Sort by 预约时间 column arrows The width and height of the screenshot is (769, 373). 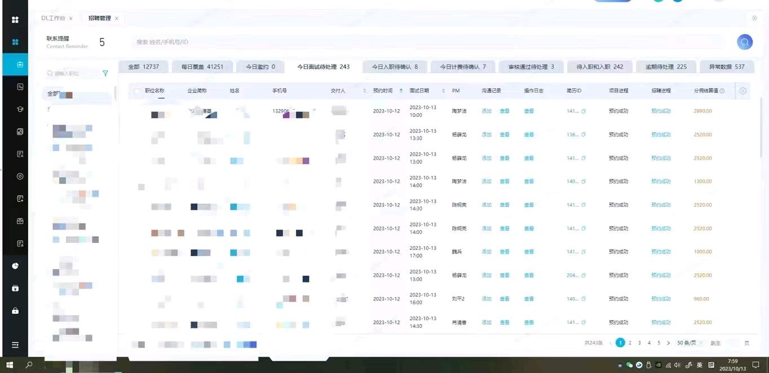point(401,91)
